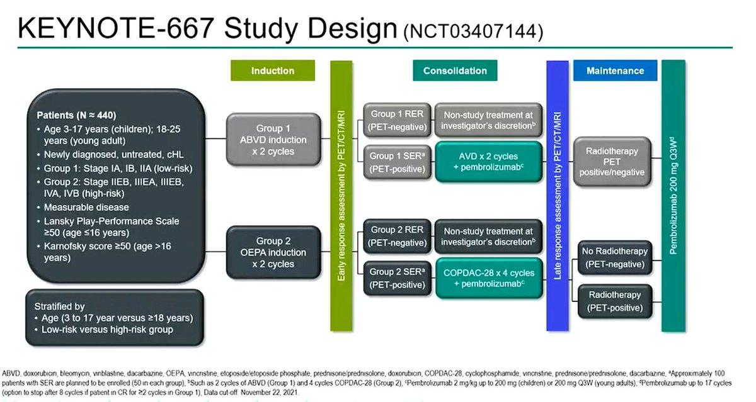The image size is (756, 402).
Task: Select the Consolidation phase header
Action: coord(454,71)
